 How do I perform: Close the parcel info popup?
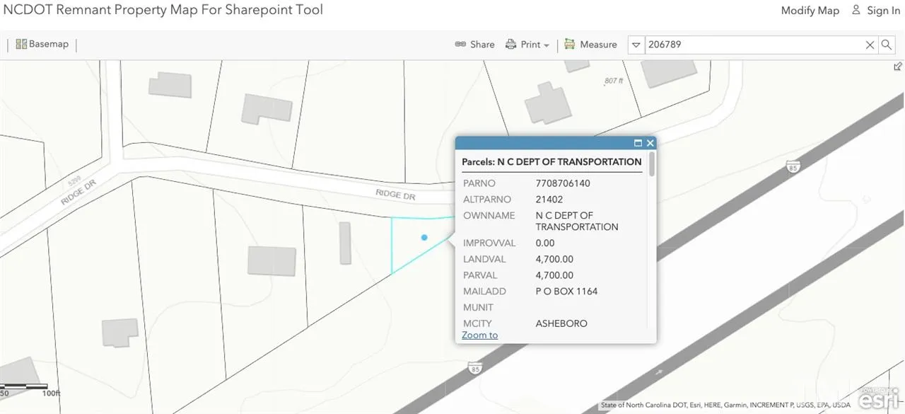(x=650, y=143)
